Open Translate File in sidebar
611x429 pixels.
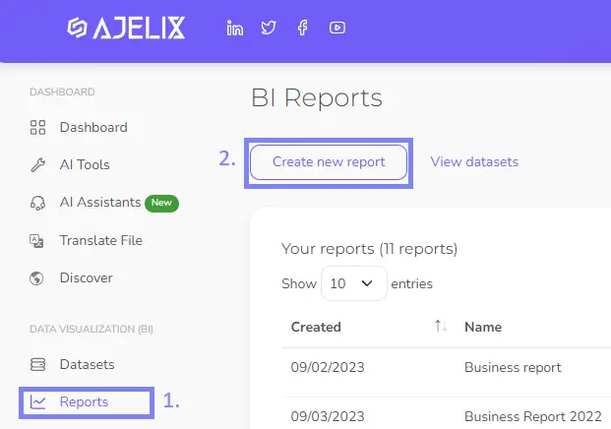coord(101,240)
